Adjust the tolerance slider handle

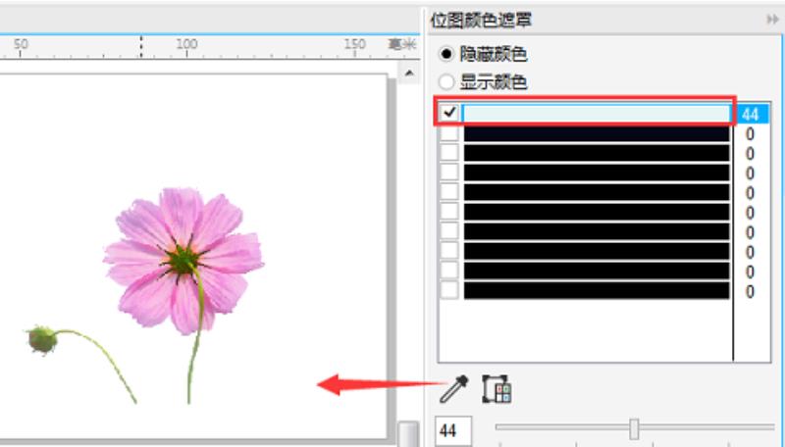[x=634, y=428]
